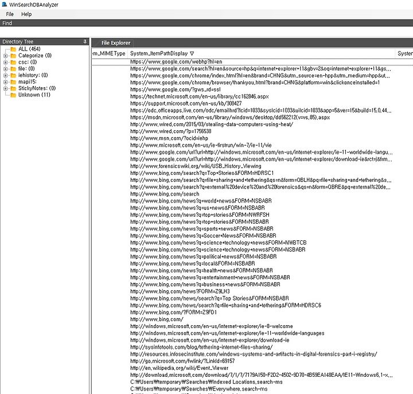
Task: Select ALL (464) tree label
Action: coord(29,49)
